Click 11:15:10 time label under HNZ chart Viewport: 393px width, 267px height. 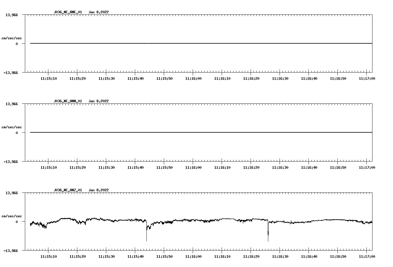coord(49,257)
